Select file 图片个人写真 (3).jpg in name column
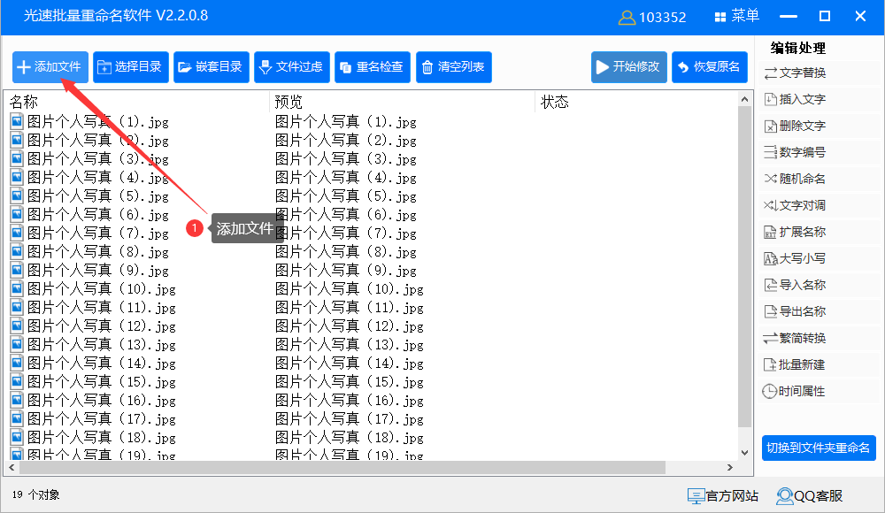 (x=97, y=159)
